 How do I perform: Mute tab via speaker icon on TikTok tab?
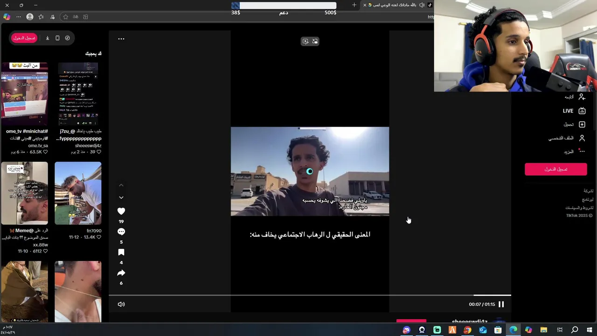point(422,5)
